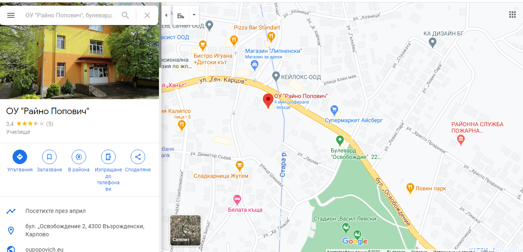This screenshot has height=252, width=523.
Task: Open the input language dropdown arrow
Action: pos(194,15)
